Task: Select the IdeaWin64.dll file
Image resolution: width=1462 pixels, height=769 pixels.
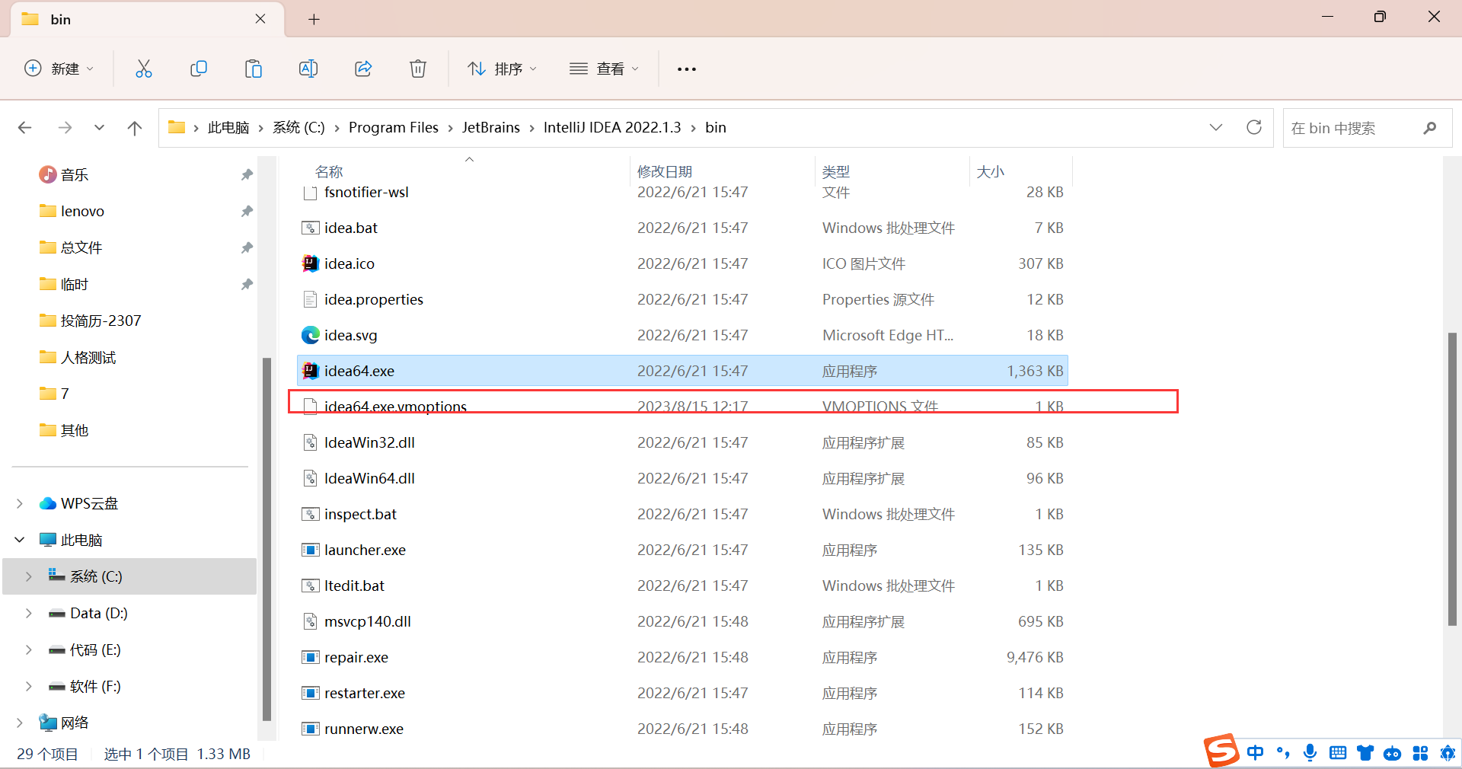Action: (x=682, y=478)
